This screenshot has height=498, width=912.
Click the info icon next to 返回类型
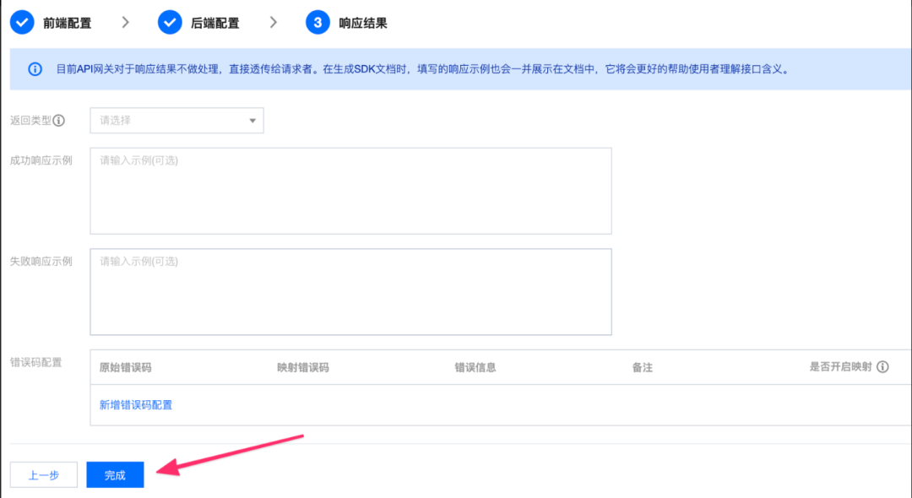pyautogui.click(x=59, y=121)
